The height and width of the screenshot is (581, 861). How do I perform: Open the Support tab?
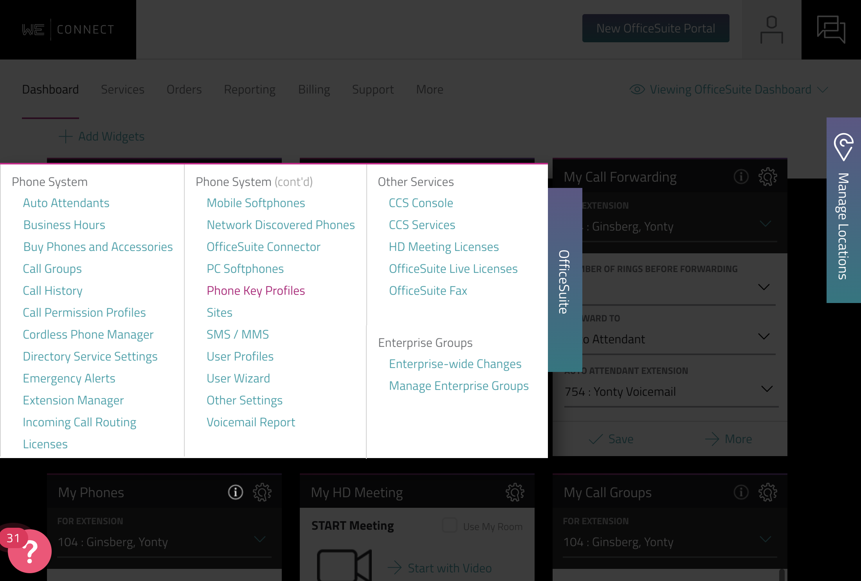[373, 90]
